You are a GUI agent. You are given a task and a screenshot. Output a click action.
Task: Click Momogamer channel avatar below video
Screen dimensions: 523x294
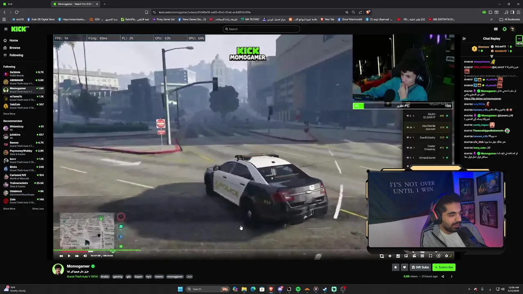coord(58,269)
